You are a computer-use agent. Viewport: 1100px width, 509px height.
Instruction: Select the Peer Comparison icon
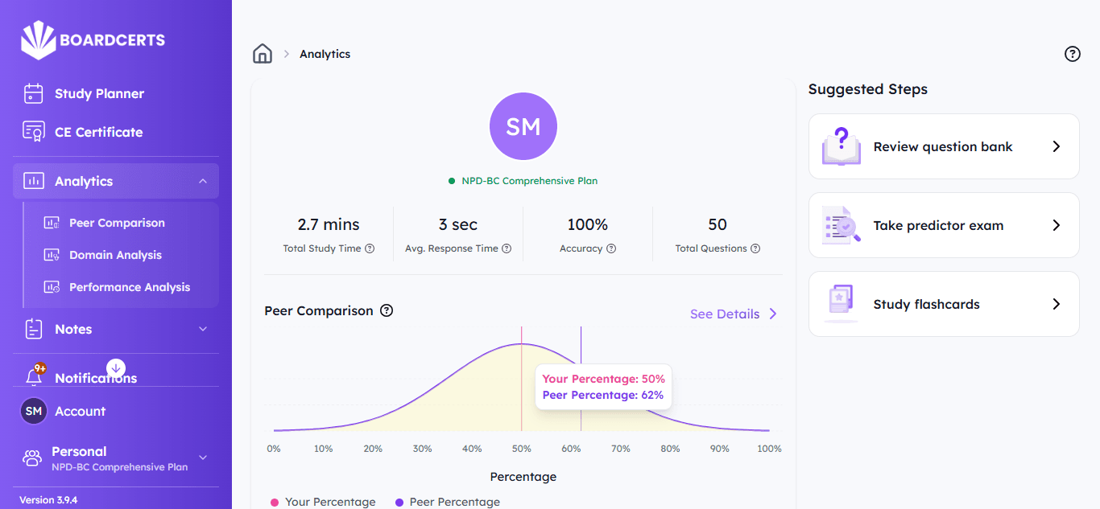(x=51, y=223)
